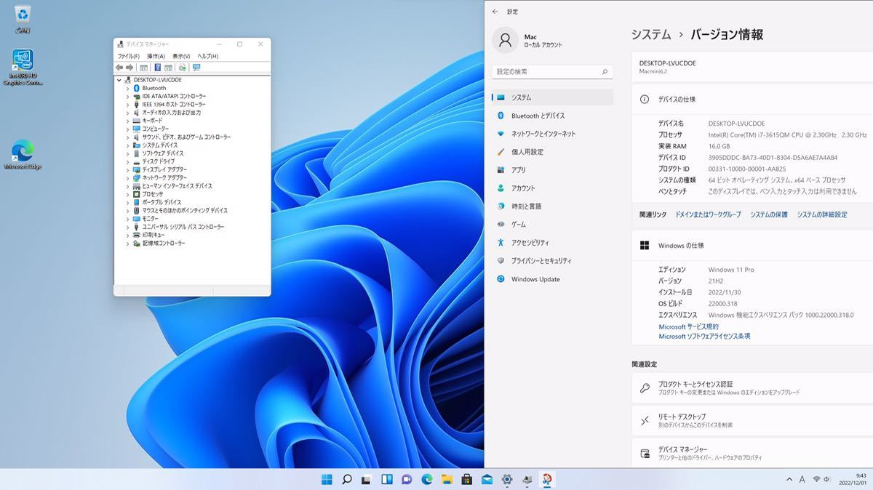
Task: Open プロダクト キーとライセンス認証 setting
Action: 752,387
